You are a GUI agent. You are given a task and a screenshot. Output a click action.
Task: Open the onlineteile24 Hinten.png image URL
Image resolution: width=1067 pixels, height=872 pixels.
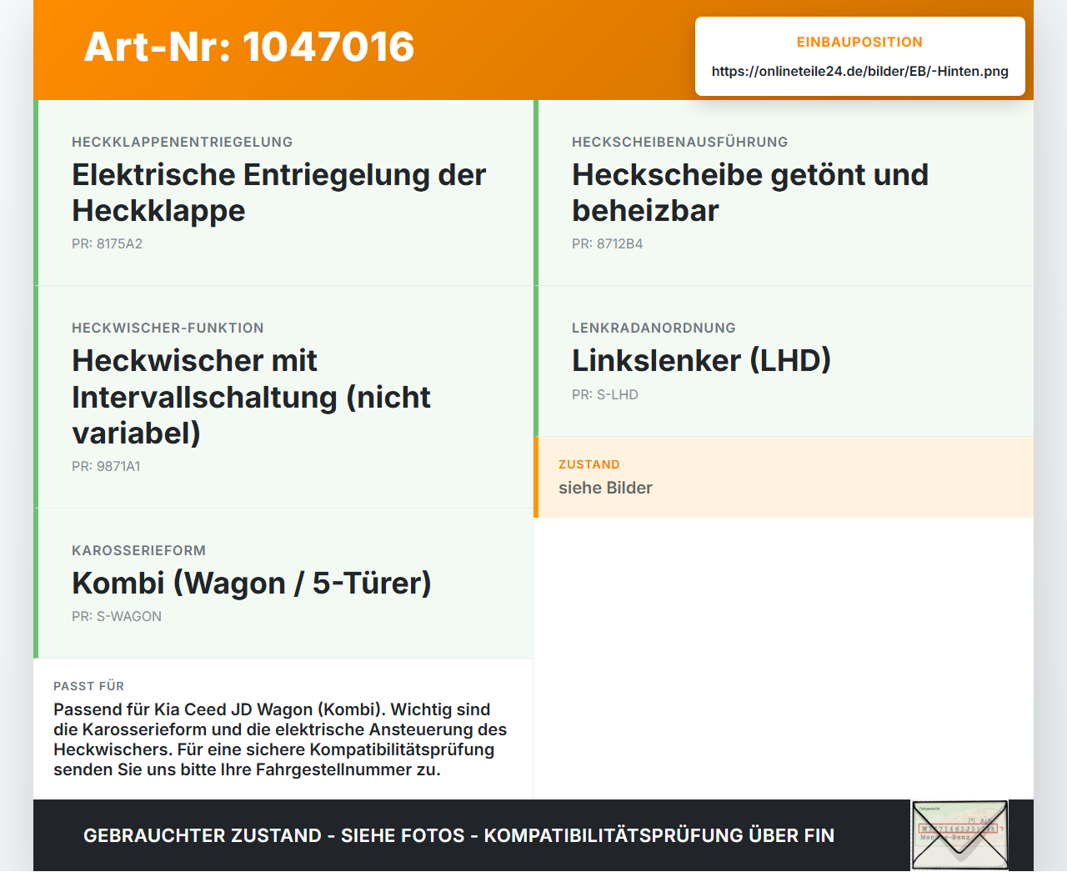click(x=859, y=72)
